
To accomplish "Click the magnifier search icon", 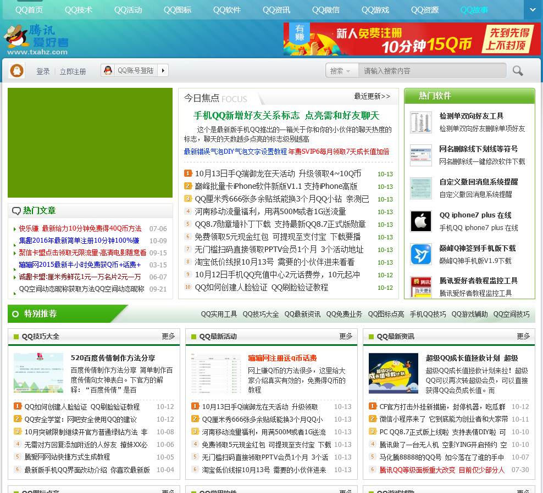I will tap(518, 71).
